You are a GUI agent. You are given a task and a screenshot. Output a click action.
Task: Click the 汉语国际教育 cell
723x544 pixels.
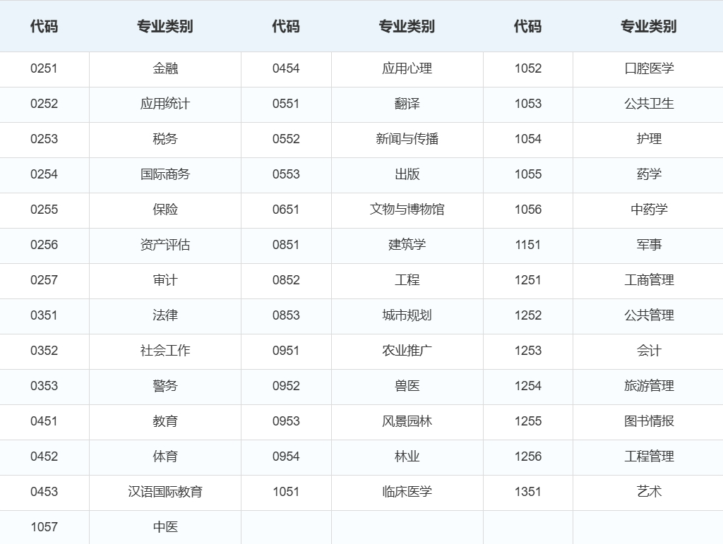(165, 492)
